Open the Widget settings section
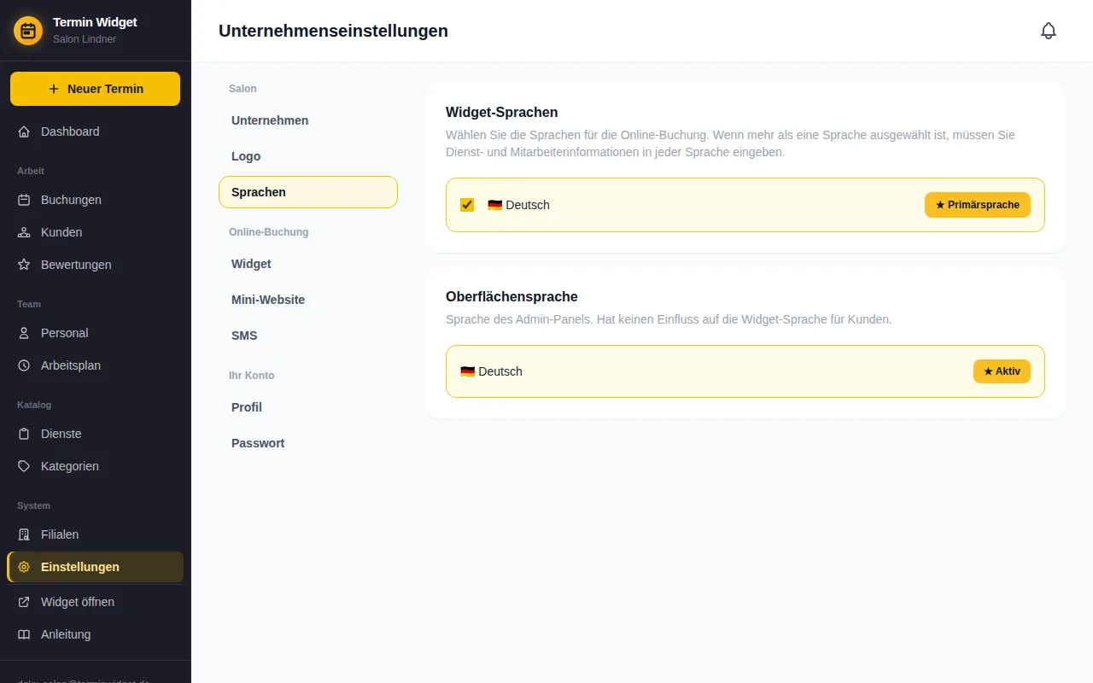1093x683 pixels. click(x=308, y=264)
